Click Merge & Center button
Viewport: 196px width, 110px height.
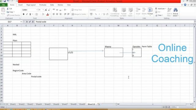[79, 14]
